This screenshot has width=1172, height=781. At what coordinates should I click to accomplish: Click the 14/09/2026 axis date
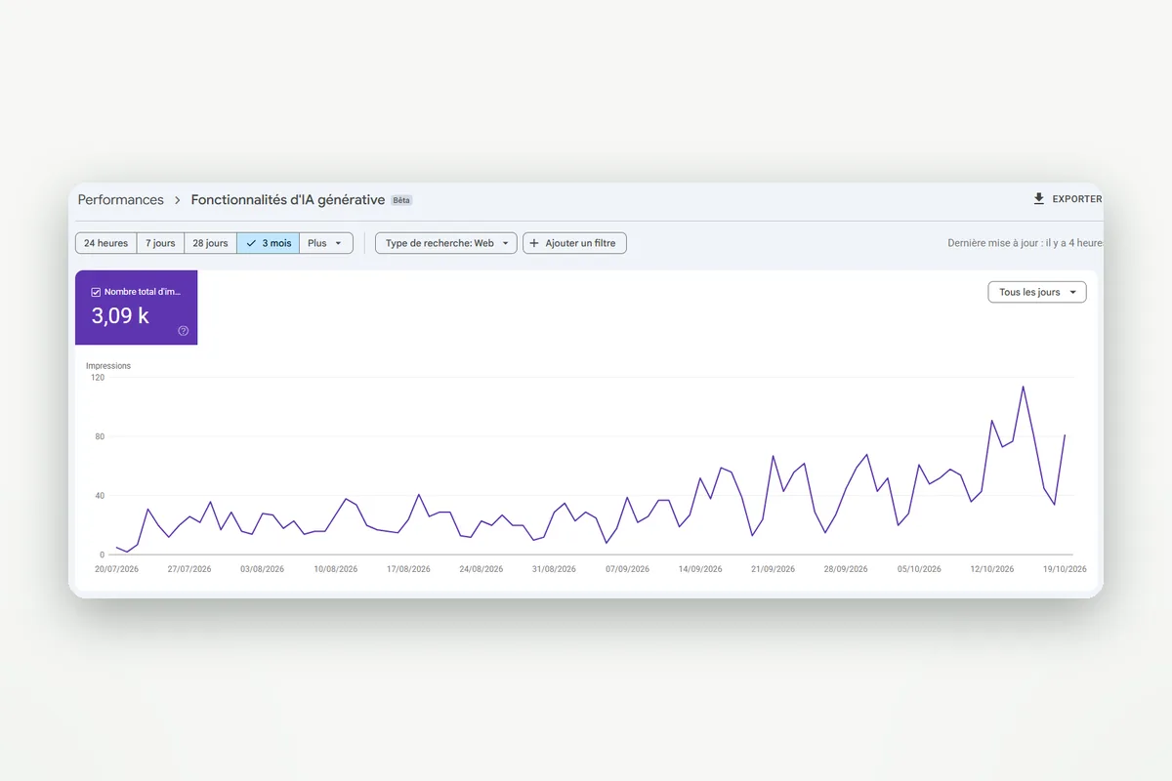coord(700,569)
